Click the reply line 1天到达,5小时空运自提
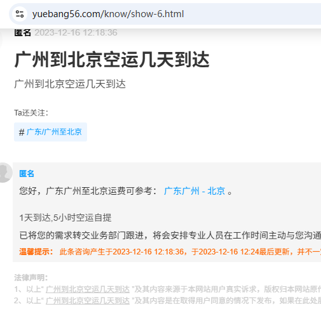The width and height of the screenshot is (321, 309). pos(65,218)
